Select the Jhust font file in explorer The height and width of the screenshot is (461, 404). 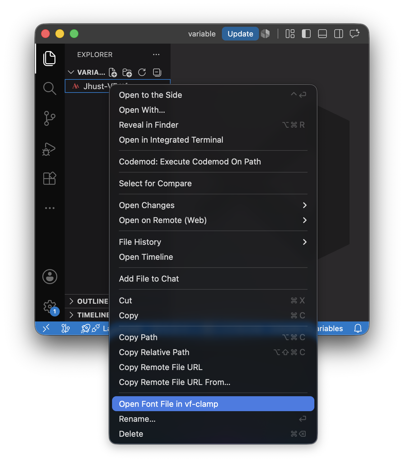click(118, 86)
